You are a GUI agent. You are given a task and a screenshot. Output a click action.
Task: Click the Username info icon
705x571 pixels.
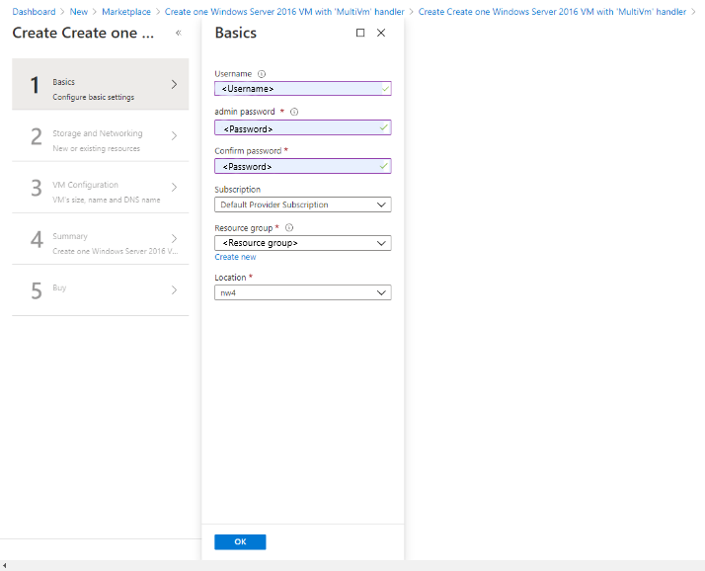262,73
